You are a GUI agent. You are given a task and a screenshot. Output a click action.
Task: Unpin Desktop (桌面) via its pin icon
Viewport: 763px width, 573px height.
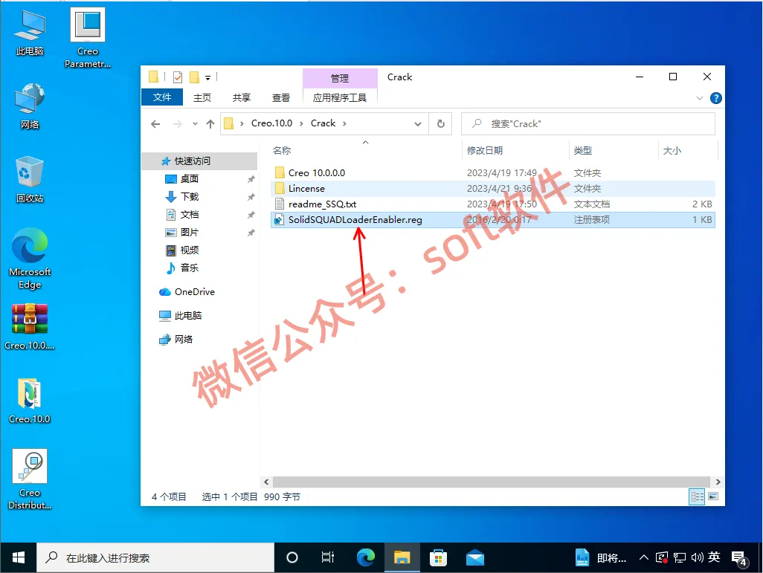coord(251,179)
